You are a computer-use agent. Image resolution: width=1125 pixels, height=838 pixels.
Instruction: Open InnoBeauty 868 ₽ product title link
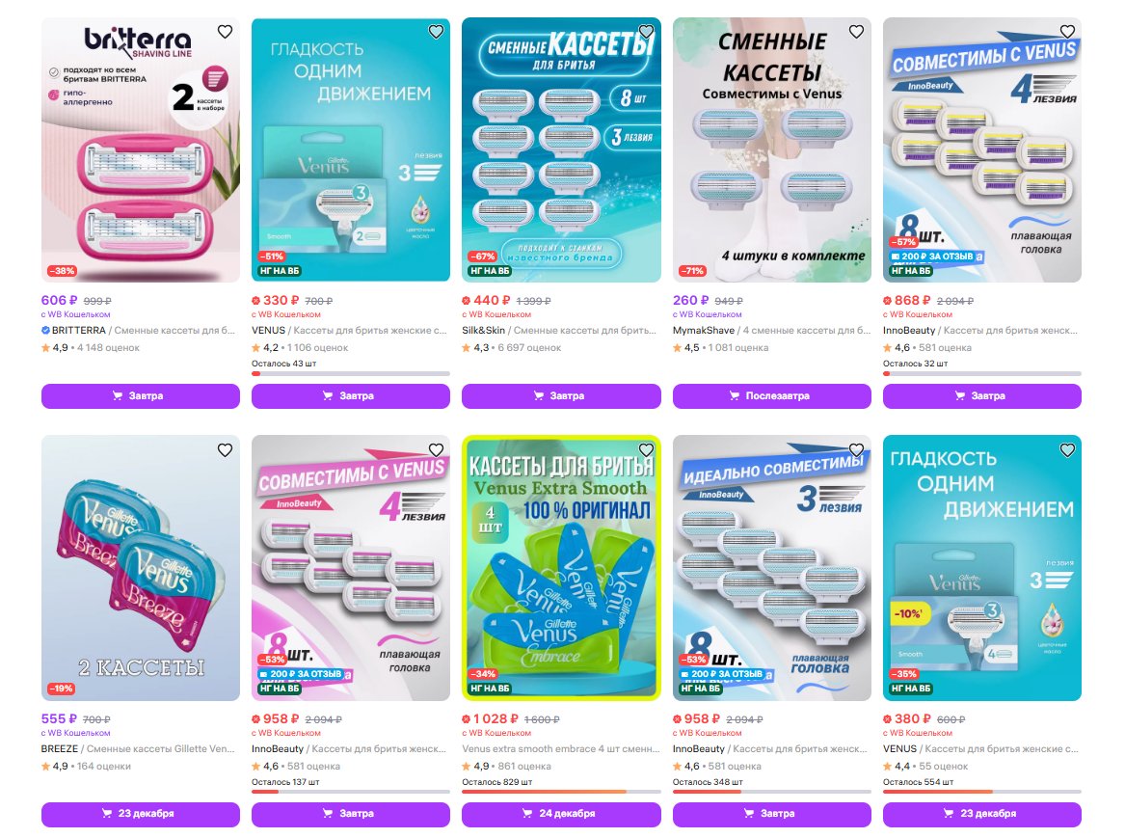(x=980, y=331)
